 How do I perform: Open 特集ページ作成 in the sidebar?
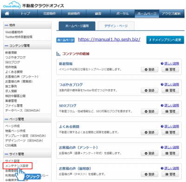pyautogui.click(x=15, y=131)
